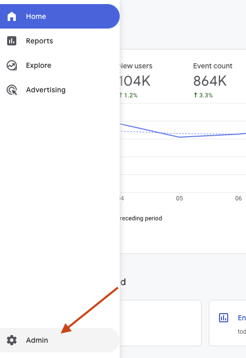Open the Advertising section label
This screenshot has width=246, height=358.
coord(46,90)
